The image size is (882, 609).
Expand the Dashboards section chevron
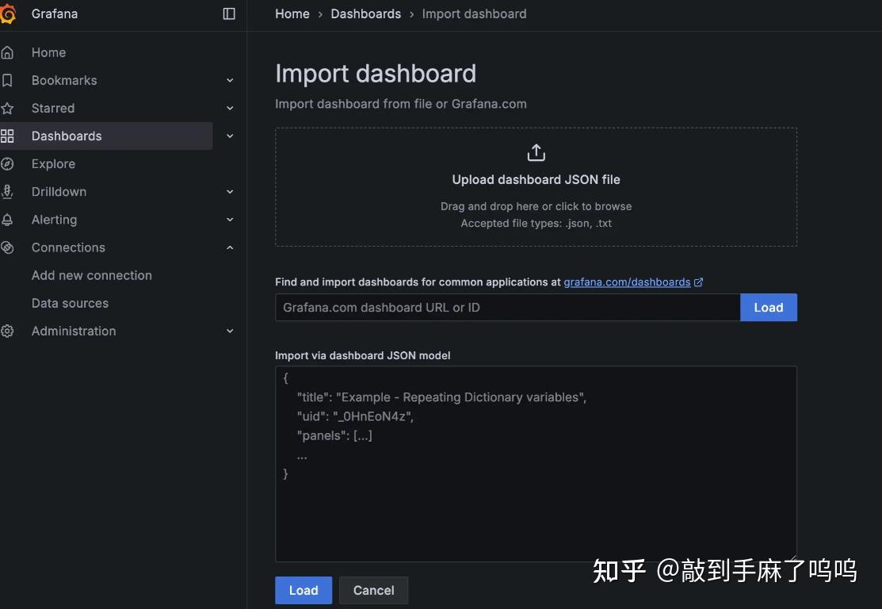click(230, 136)
